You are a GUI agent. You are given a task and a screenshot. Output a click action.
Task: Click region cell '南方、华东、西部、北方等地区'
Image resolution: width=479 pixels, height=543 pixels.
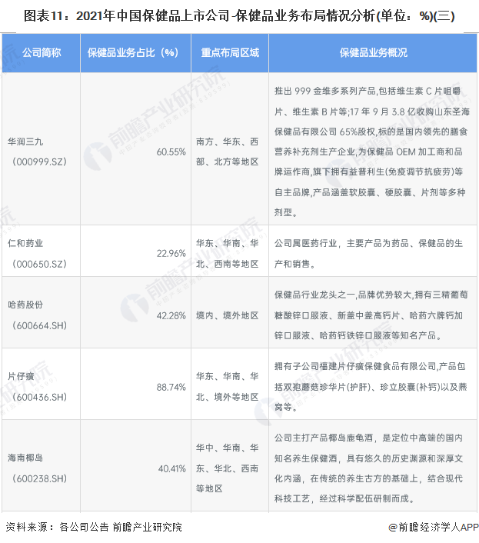[227, 152]
